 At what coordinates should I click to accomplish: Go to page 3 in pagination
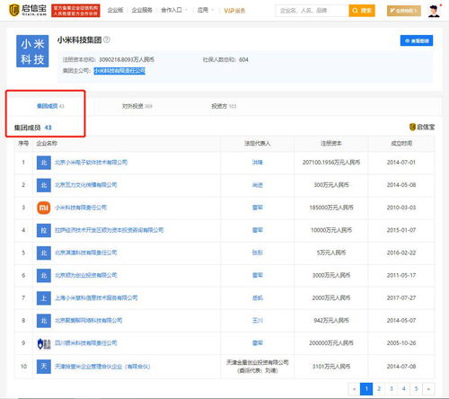pyautogui.click(x=392, y=389)
